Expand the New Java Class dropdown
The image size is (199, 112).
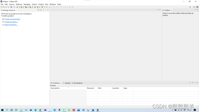(x=39, y=7)
